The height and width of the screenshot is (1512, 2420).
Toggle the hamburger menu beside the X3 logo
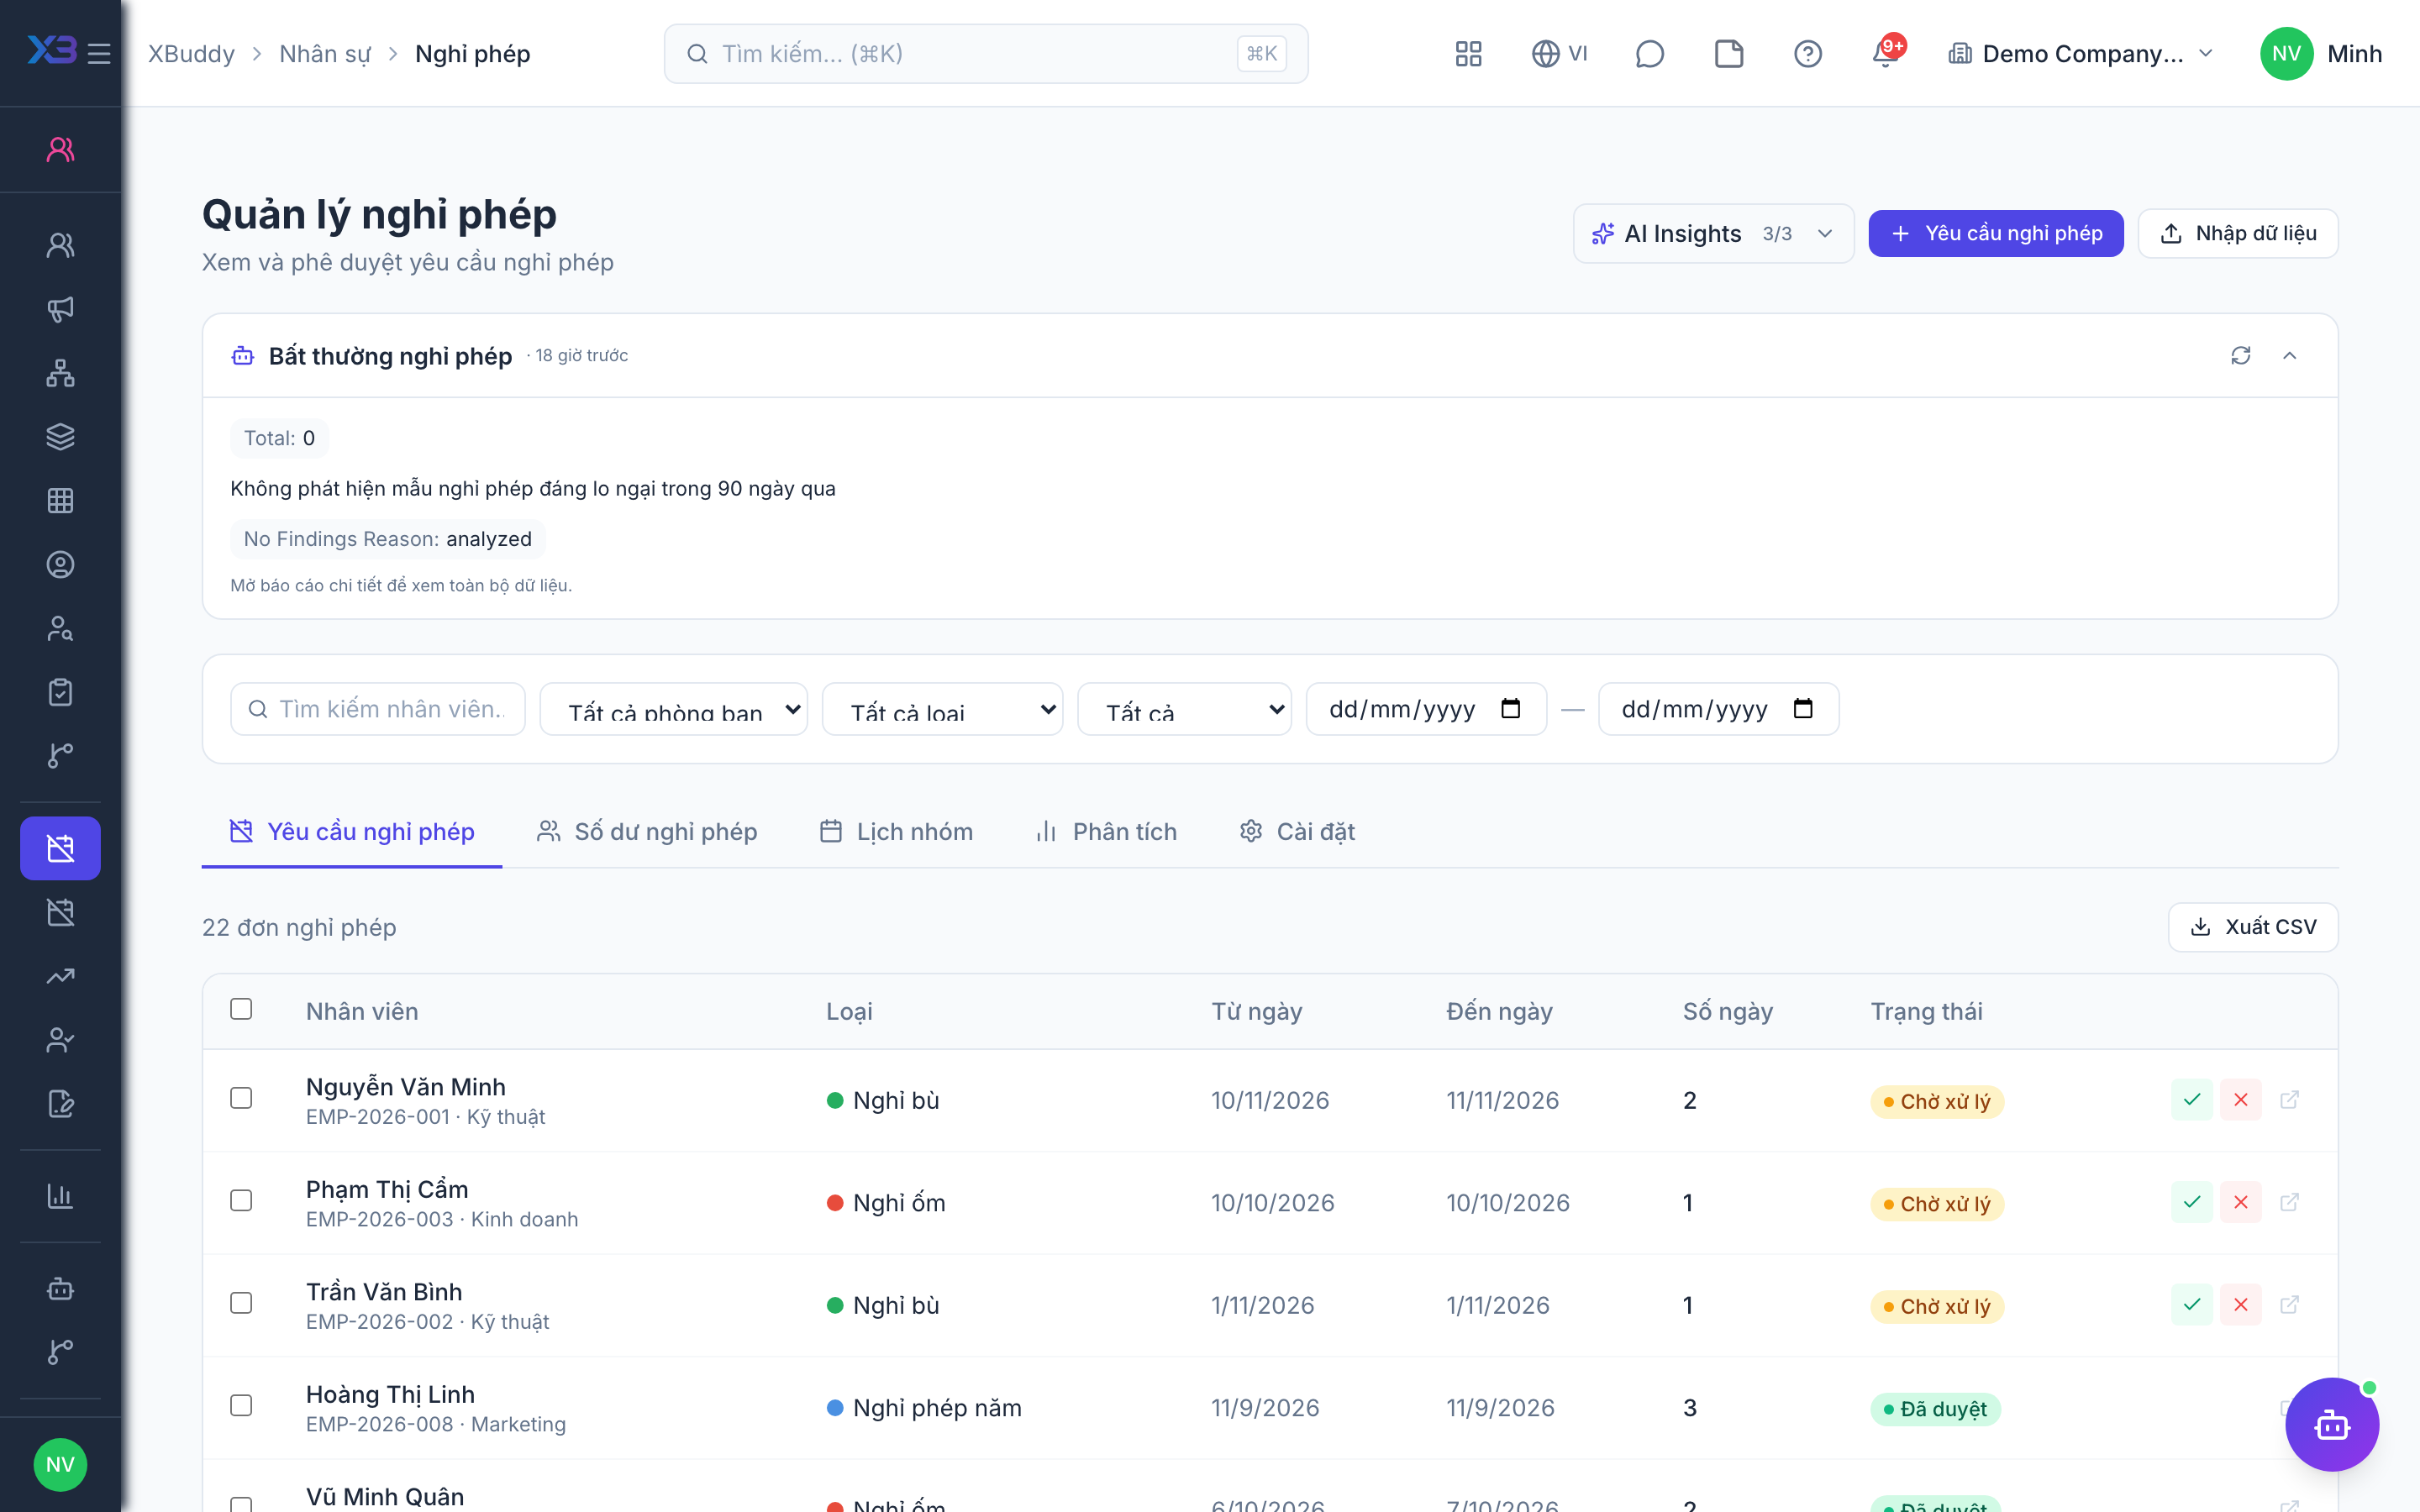pyautogui.click(x=99, y=53)
